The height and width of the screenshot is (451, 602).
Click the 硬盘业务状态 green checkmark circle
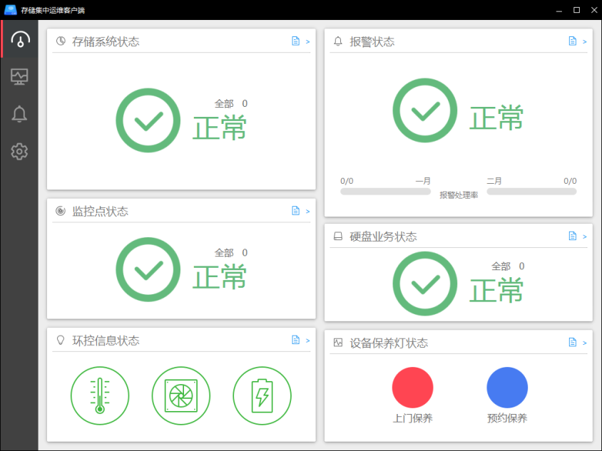coord(425,284)
